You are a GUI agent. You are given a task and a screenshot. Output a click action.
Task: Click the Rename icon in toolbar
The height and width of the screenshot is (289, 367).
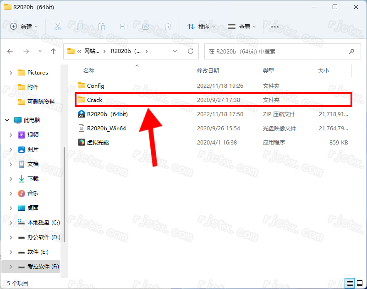(124, 27)
